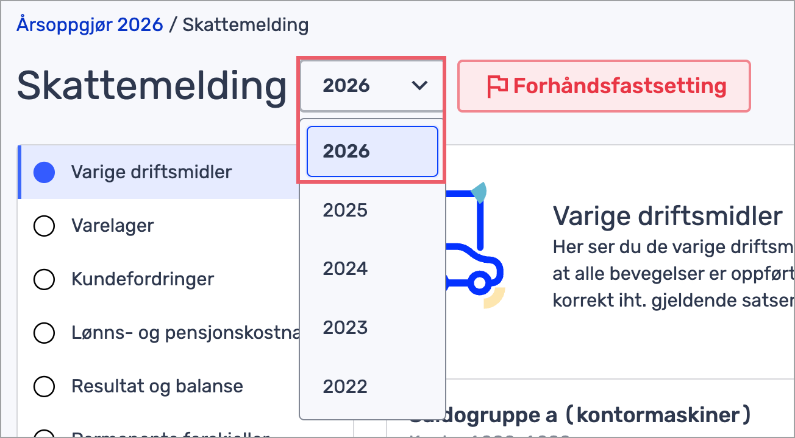Screen dimensions: 795x438
Task: Choose 2024 from the year list
Action: coord(346,268)
